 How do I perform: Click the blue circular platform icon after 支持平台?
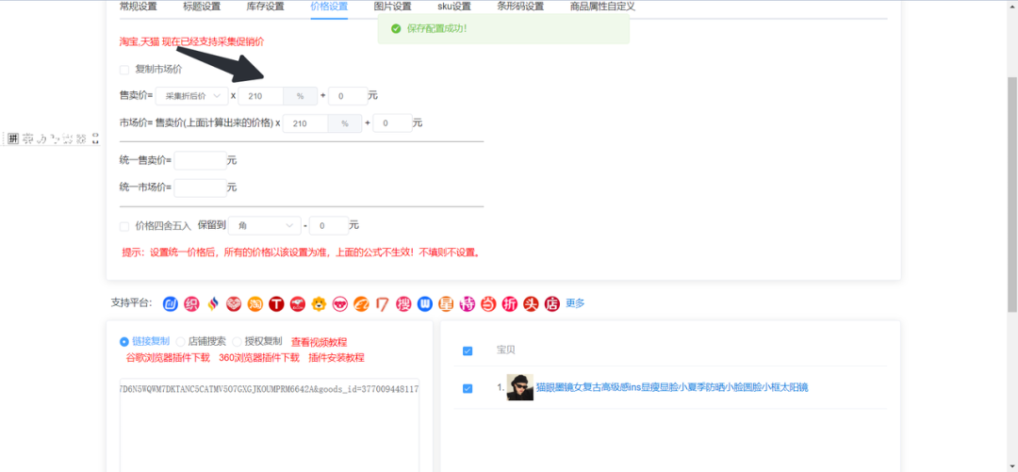170,303
